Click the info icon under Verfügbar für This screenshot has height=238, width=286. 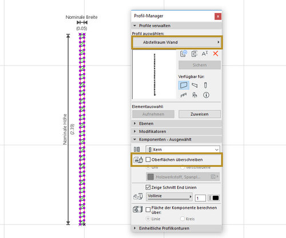click(x=206, y=95)
